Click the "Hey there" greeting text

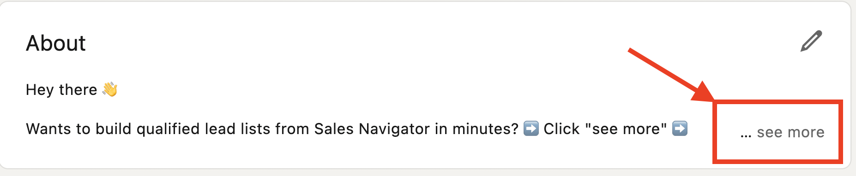[x=61, y=89]
